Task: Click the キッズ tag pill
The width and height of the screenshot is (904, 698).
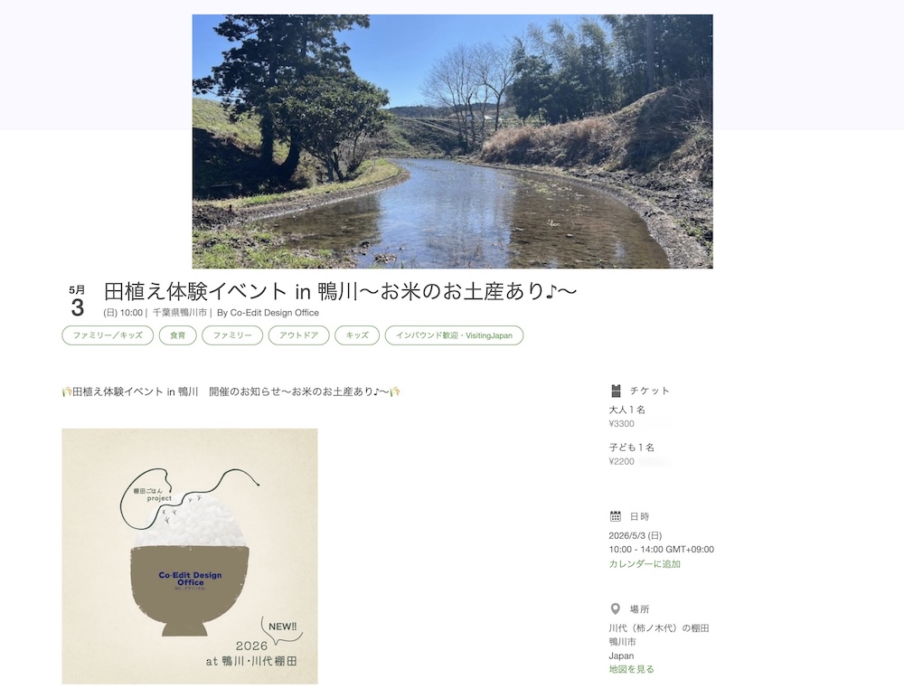Action: pyautogui.click(x=357, y=335)
